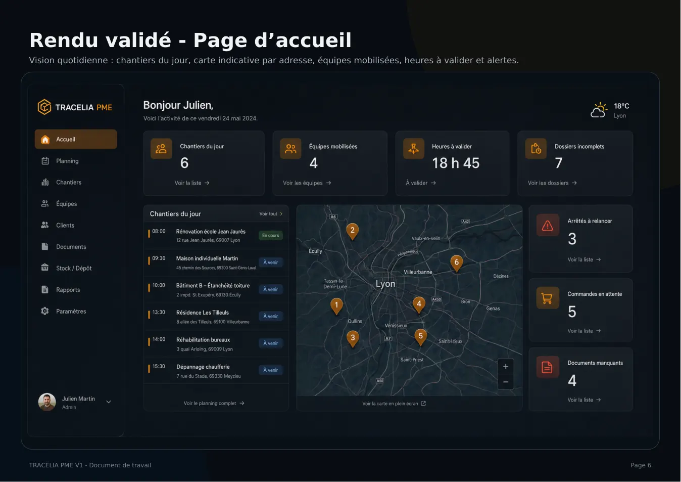Image resolution: width=681 pixels, height=482 pixels.
Task: Zoom in on the map with plus
Action: [506, 367]
